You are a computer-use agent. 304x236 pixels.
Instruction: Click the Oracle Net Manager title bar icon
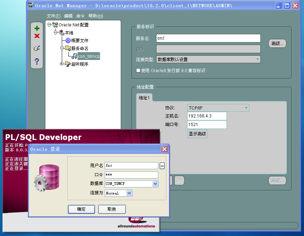coord(31,5)
